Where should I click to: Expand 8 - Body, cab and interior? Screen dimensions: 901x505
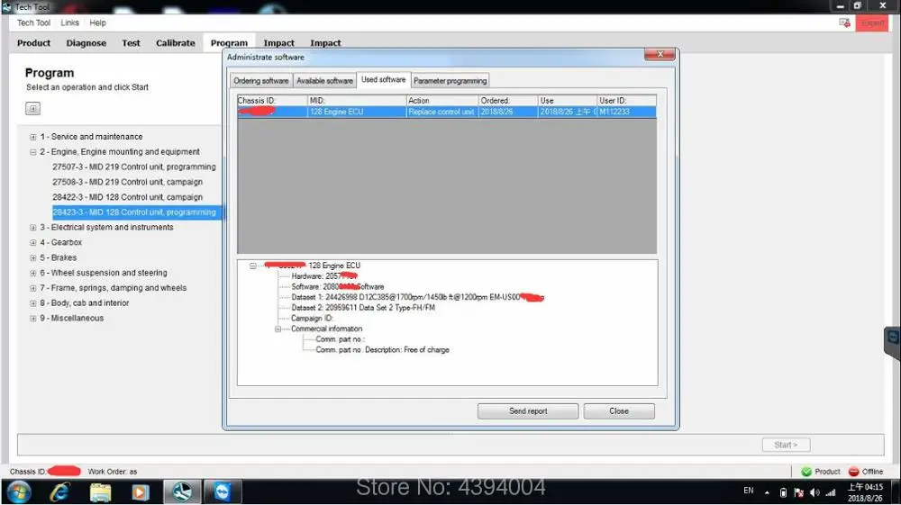pyautogui.click(x=32, y=303)
